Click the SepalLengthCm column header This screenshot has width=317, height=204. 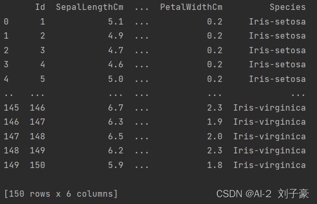[90, 7]
